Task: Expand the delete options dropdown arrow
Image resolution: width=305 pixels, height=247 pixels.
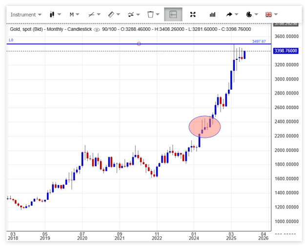Action: pos(158,14)
